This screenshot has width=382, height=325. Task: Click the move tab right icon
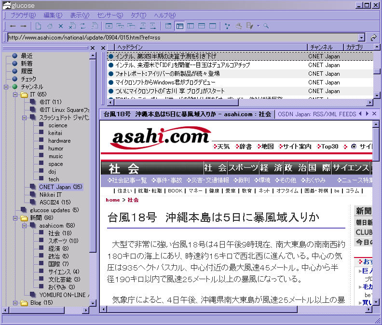coord(153,26)
